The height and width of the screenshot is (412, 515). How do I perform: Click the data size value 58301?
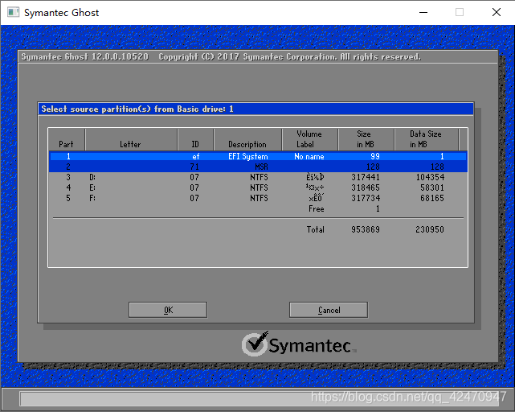pyautogui.click(x=432, y=188)
